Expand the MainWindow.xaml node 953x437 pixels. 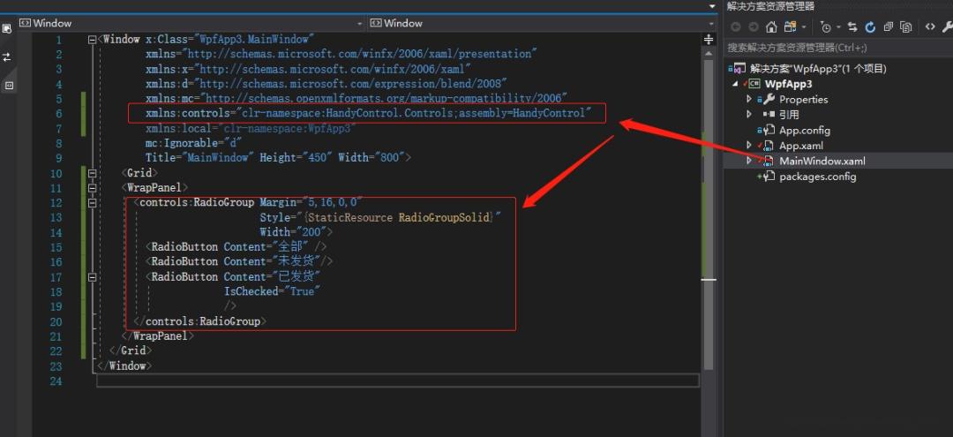click(749, 161)
